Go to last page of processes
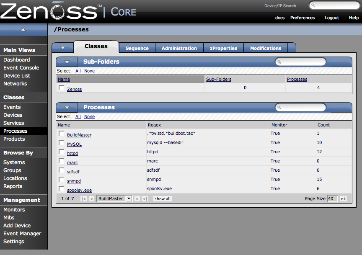This screenshot has width=362, height=255. [x=145, y=199]
